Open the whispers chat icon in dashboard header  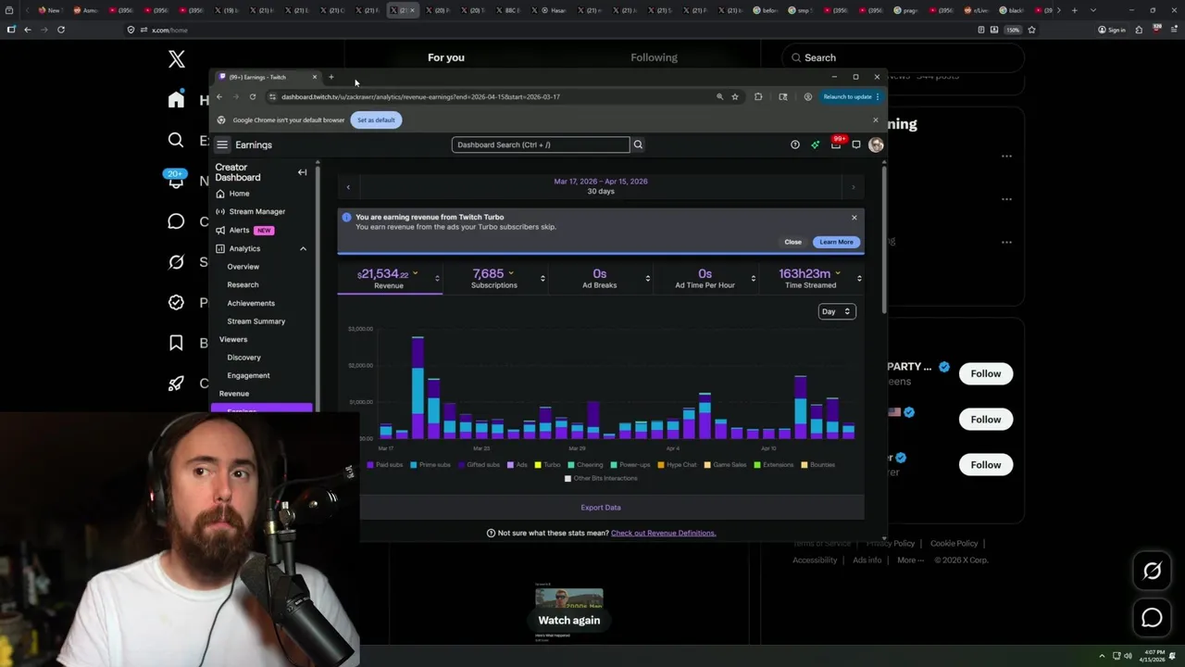tap(855, 145)
